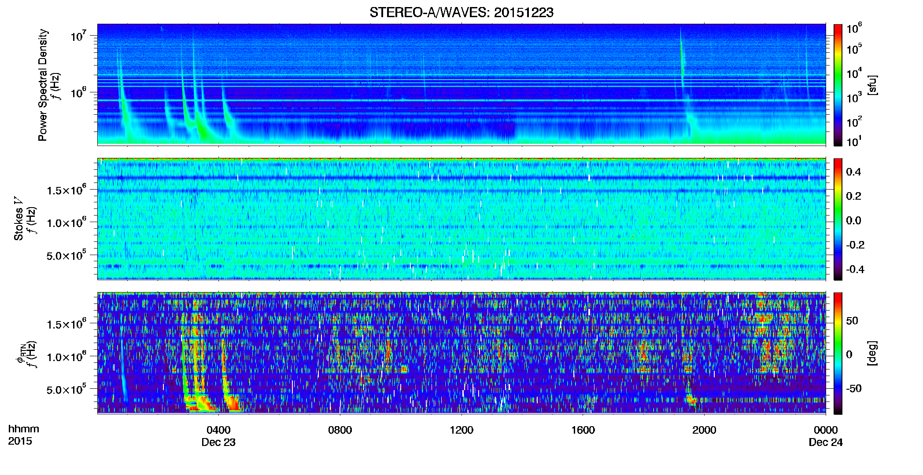Click the 0.4 Stokes V colorbar value
923x475 pixels.
coord(853,172)
